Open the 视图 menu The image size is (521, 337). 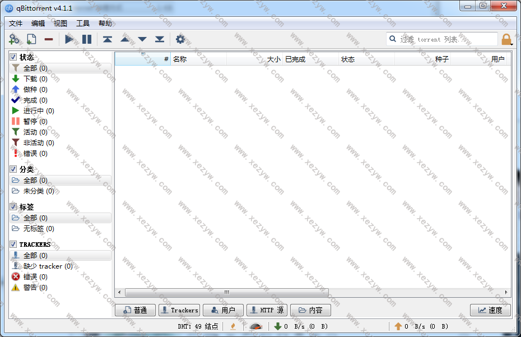pyautogui.click(x=61, y=24)
